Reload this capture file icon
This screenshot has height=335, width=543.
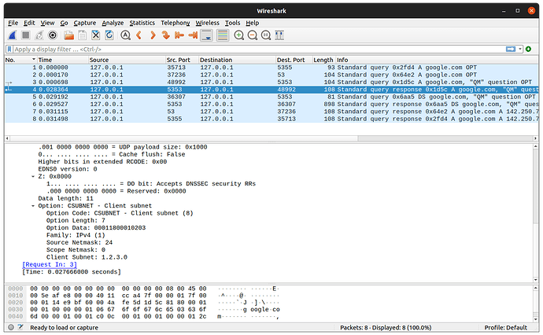[x=109, y=35]
